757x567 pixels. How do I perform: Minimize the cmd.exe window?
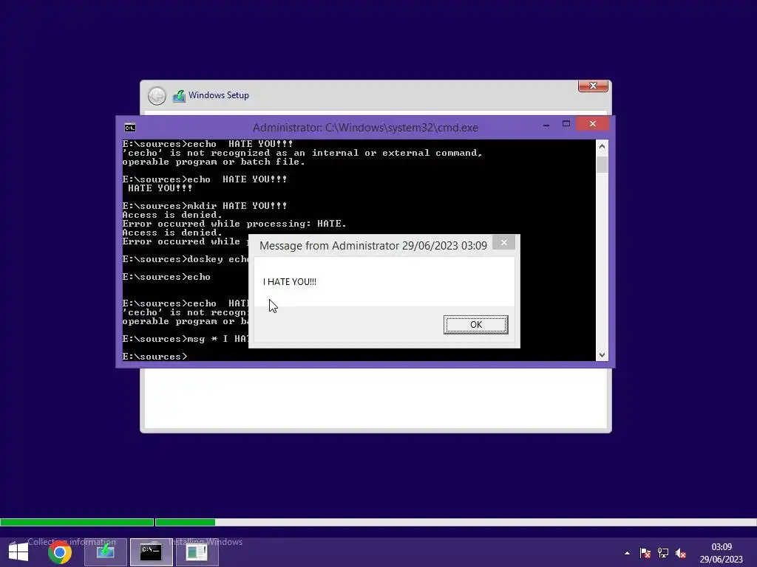click(x=546, y=124)
